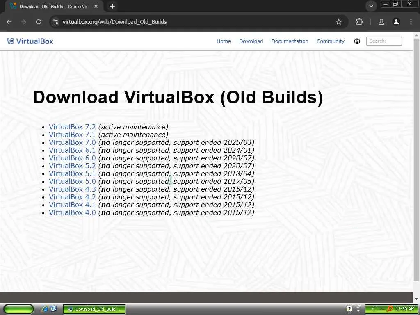The height and width of the screenshot is (315, 420).
Task: Click the help question mark tray icon
Action: click(x=349, y=309)
